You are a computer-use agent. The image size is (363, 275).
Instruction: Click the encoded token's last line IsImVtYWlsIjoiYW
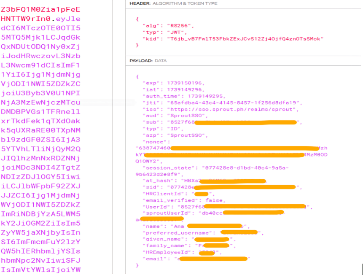(40, 270)
